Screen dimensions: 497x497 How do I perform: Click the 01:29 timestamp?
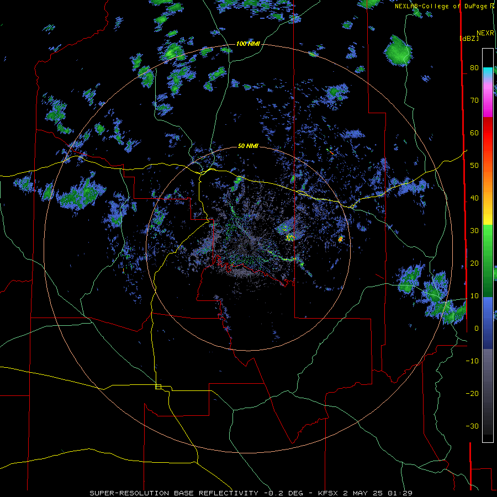click(399, 493)
